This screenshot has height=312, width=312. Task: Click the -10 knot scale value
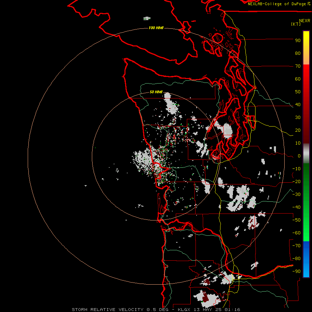point(296,169)
